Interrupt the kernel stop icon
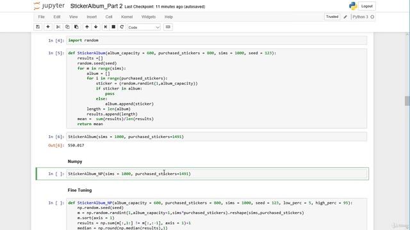The width and height of the screenshot is (410, 230). coord(113,27)
